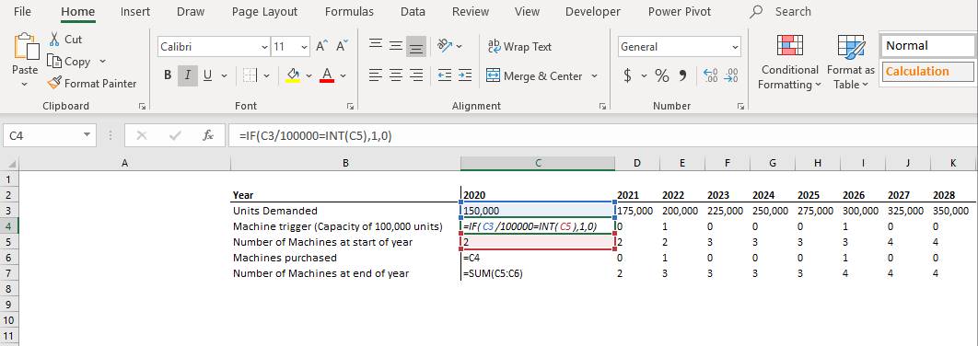The width and height of the screenshot is (978, 346).
Task: Select cell with 175,000 units demanded
Action: [x=637, y=211]
